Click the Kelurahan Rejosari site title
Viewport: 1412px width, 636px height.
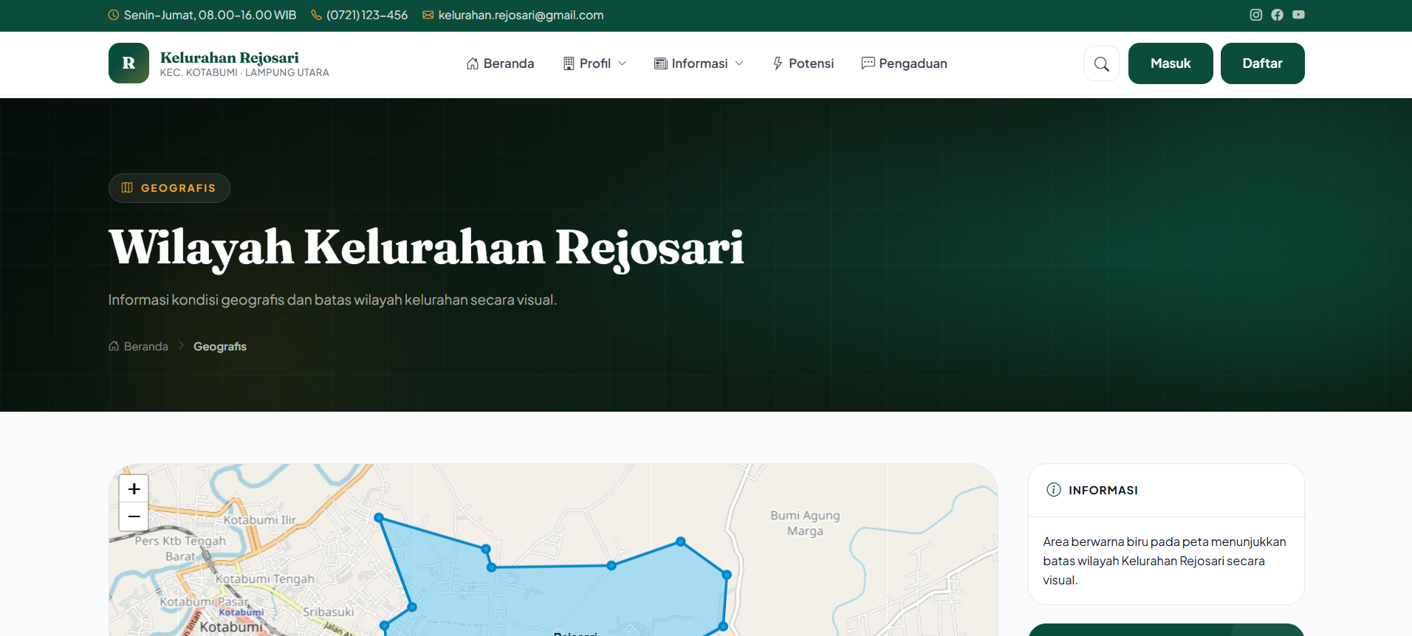click(230, 58)
